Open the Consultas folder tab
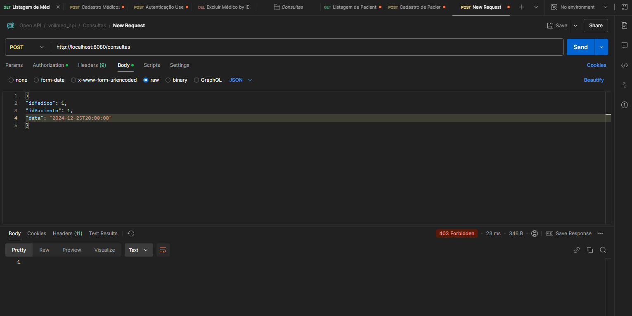 click(x=288, y=7)
